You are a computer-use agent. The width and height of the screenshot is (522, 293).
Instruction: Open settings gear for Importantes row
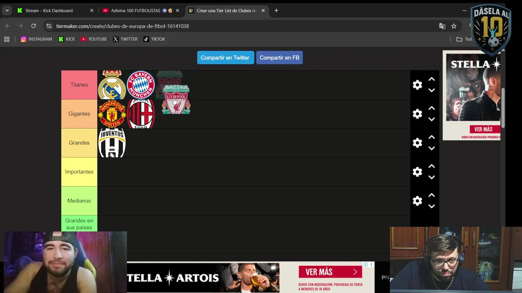pyautogui.click(x=417, y=172)
